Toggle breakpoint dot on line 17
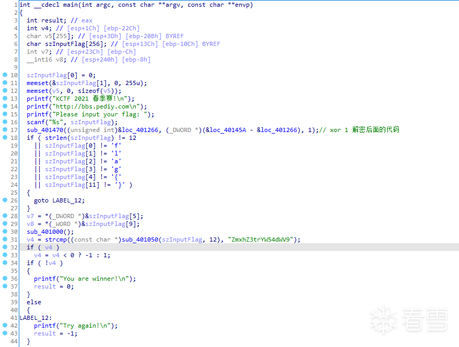The height and width of the screenshot is (347, 459). pos(5,129)
